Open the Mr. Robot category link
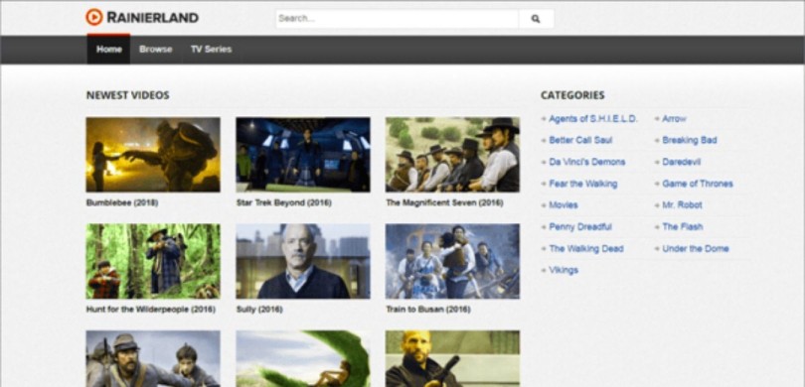Viewport: 805px width, 387px height. (682, 205)
